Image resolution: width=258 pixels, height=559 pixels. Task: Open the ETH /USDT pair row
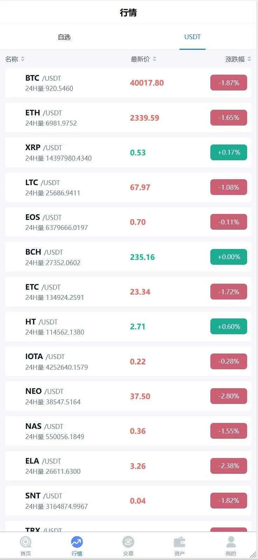pyautogui.click(x=128, y=117)
